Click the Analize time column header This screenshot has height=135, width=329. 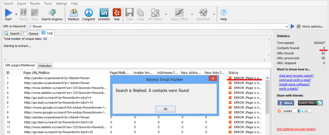[x=144, y=72]
